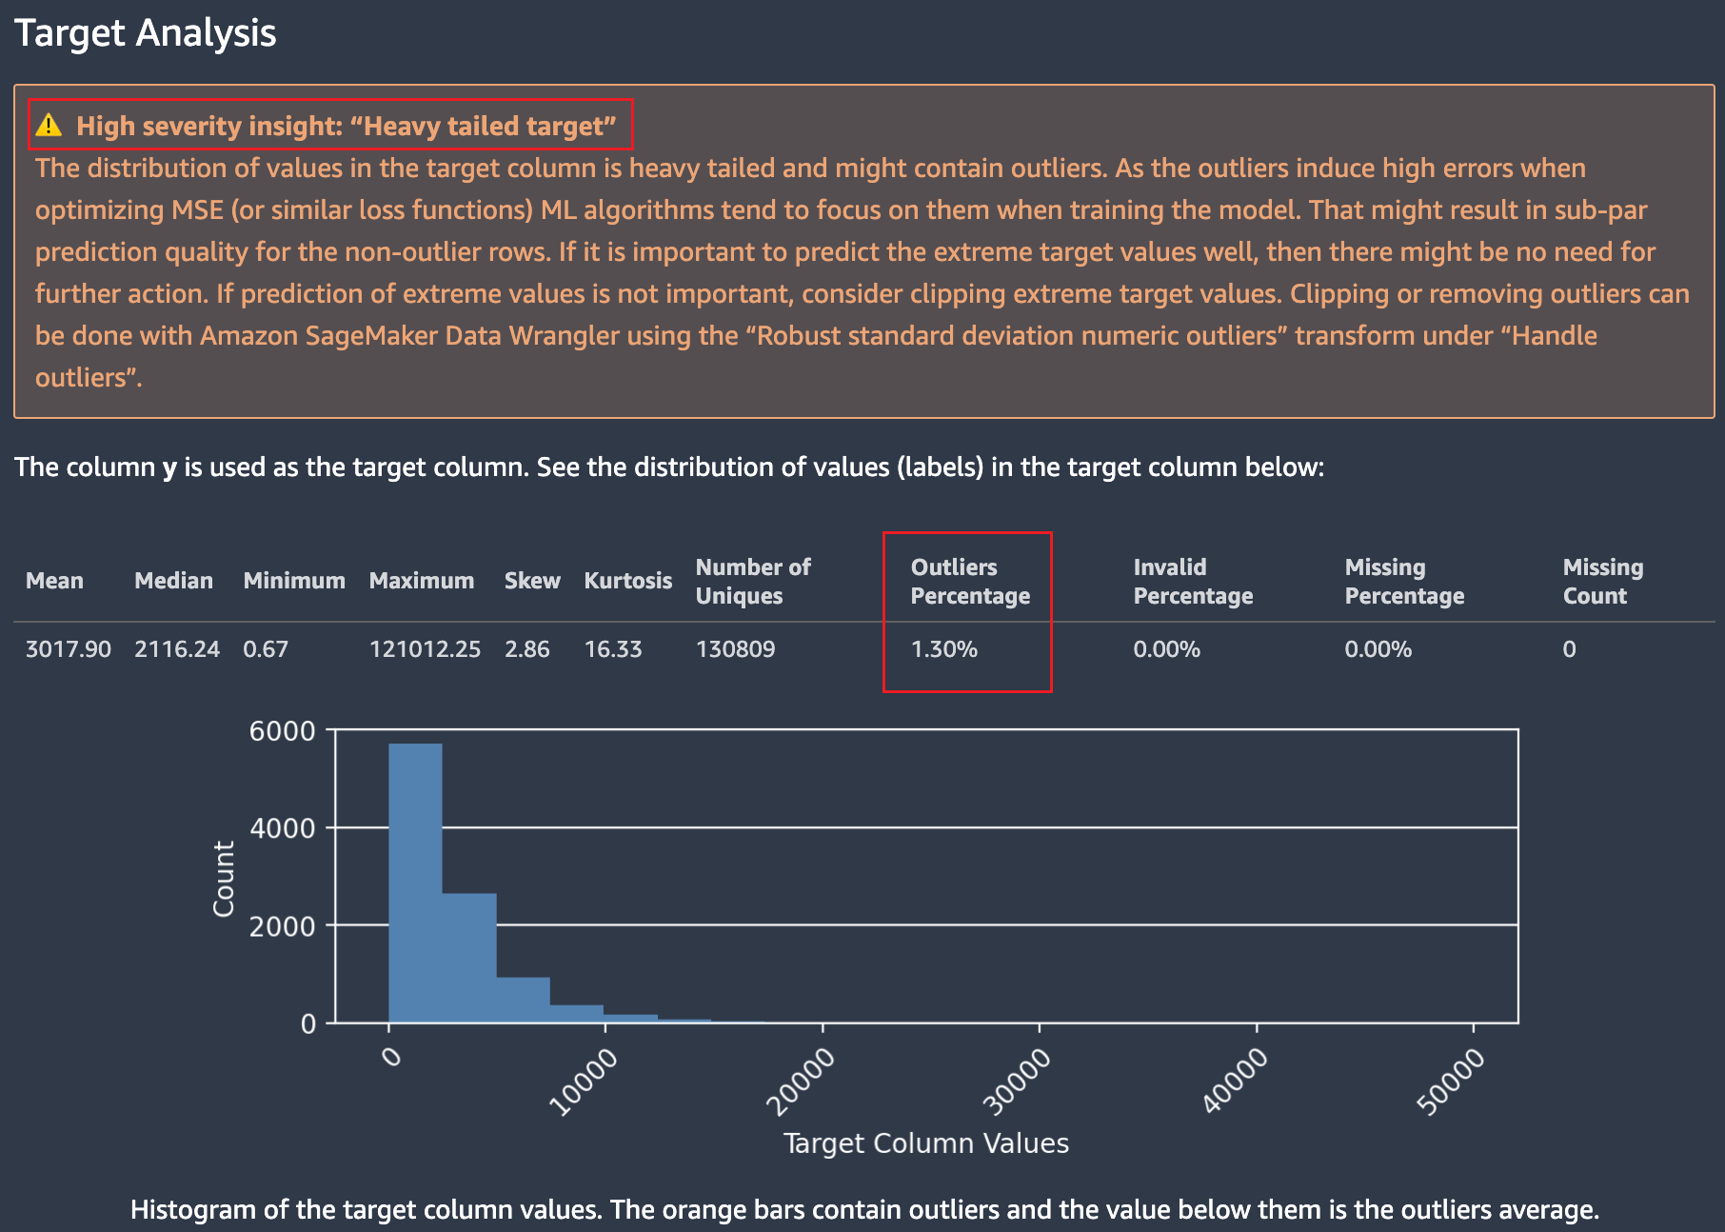This screenshot has height=1232, width=1725.
Task: Select the Invalid Percentage column header
Action: coord(1192,581)
